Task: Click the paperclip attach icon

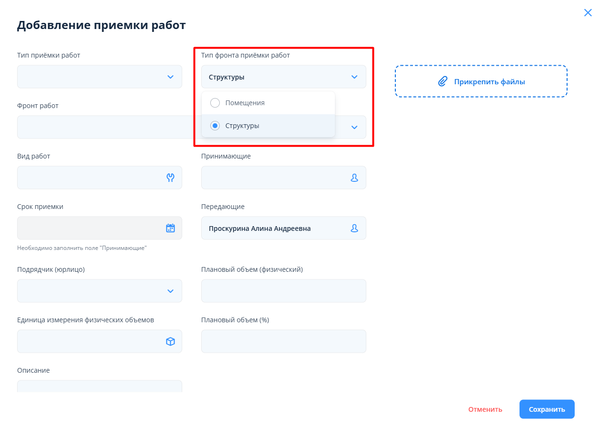Action: click(442, 81)
